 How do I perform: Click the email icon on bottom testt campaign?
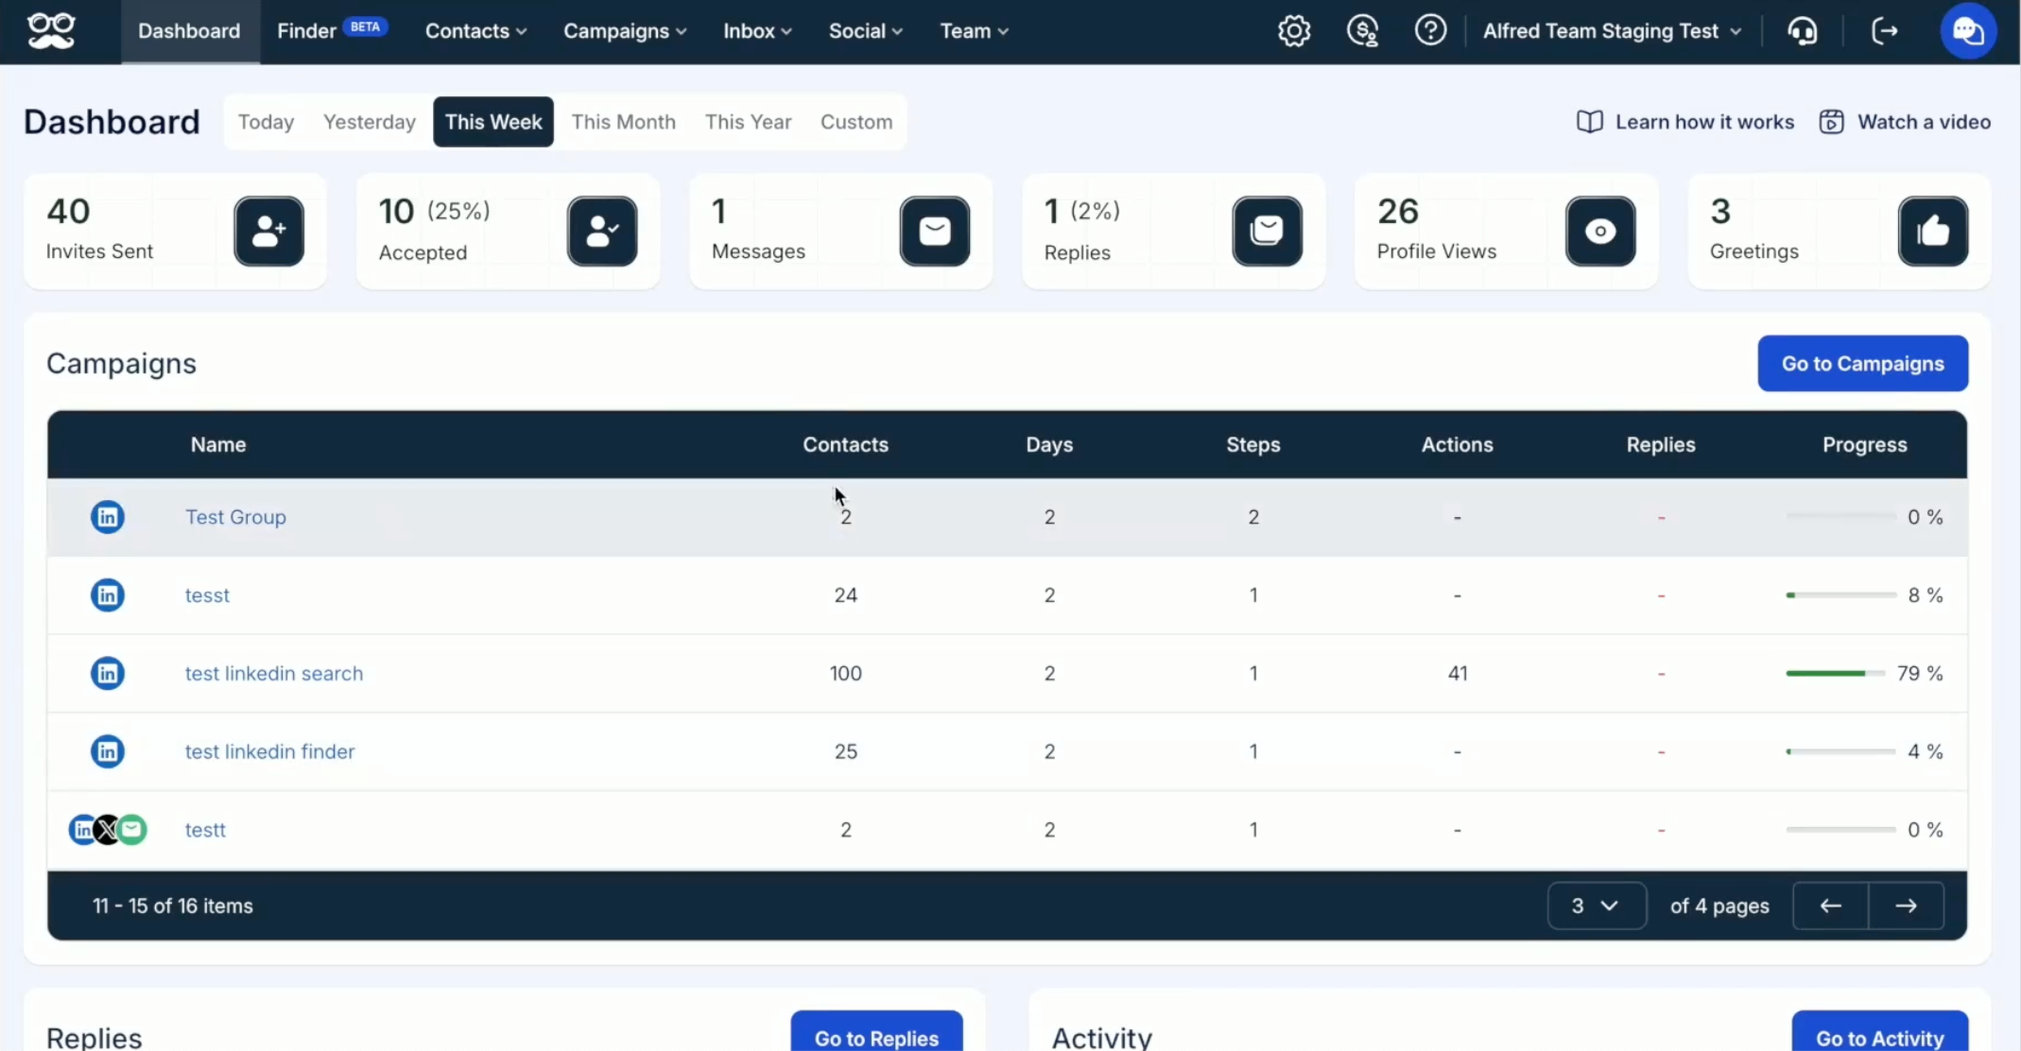coord(131,829)
